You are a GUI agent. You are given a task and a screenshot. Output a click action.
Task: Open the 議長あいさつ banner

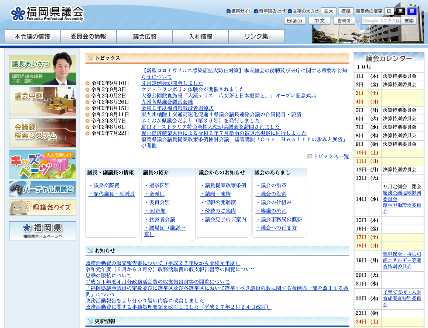point(42,70)
